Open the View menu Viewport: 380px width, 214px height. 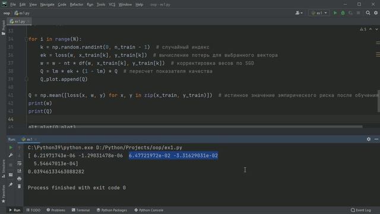click(x=33, y=4)
